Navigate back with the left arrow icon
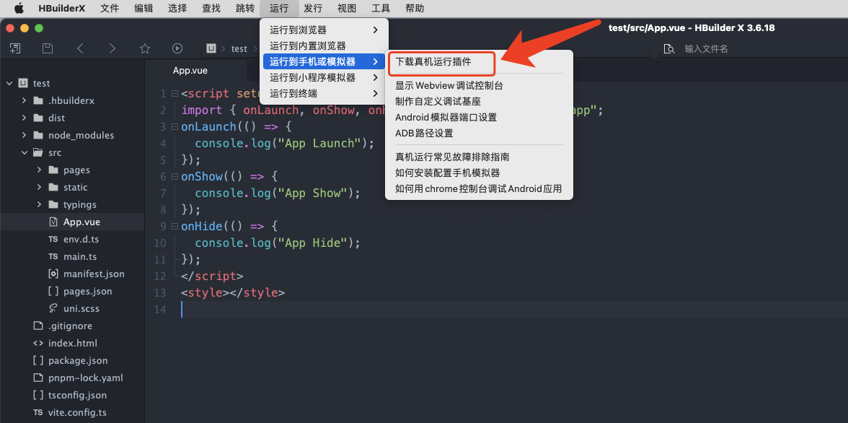Viewport: 848px width, 423px height. (80, 48)
